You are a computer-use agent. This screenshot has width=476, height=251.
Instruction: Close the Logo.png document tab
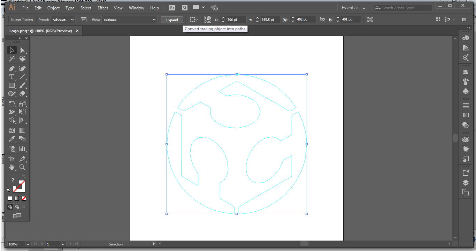(x=77, y=31)
